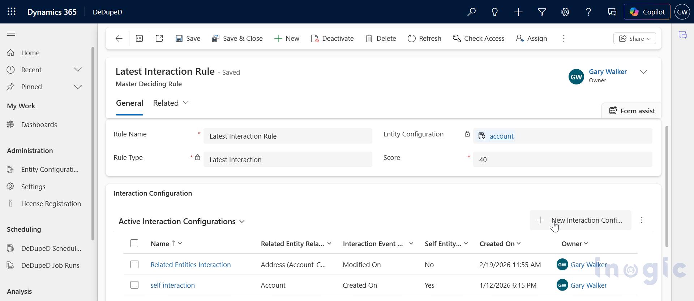Open Self Entity column menu
694x301 pixels.
click(x=466, y=244)
